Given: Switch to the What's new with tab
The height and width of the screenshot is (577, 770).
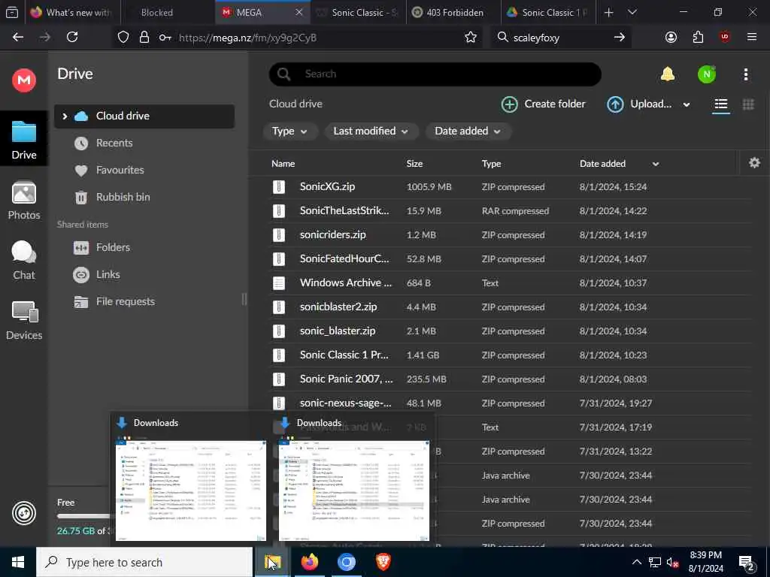Looking at the screenshot, I should click(71, 12).
